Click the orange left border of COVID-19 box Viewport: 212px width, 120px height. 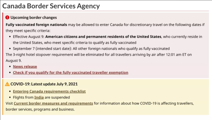pos(3,97)
